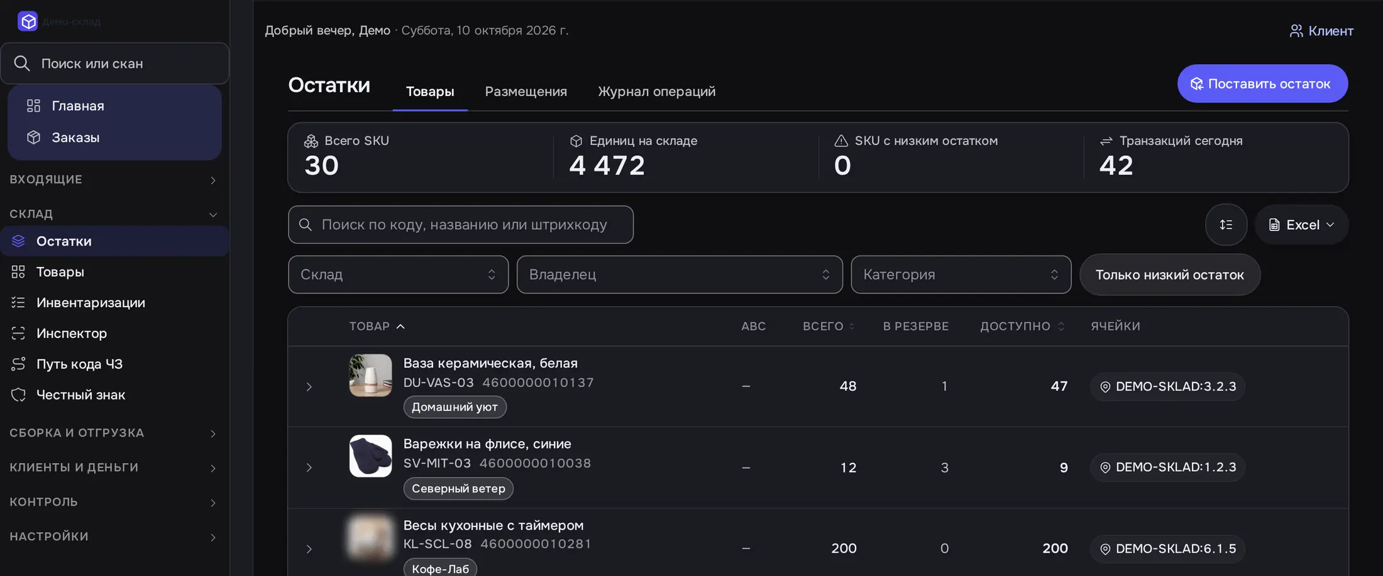Expand the Ваза керамическая, белая row
The width and height of the screenshot is (1383, 576).
tap(309, 387)
